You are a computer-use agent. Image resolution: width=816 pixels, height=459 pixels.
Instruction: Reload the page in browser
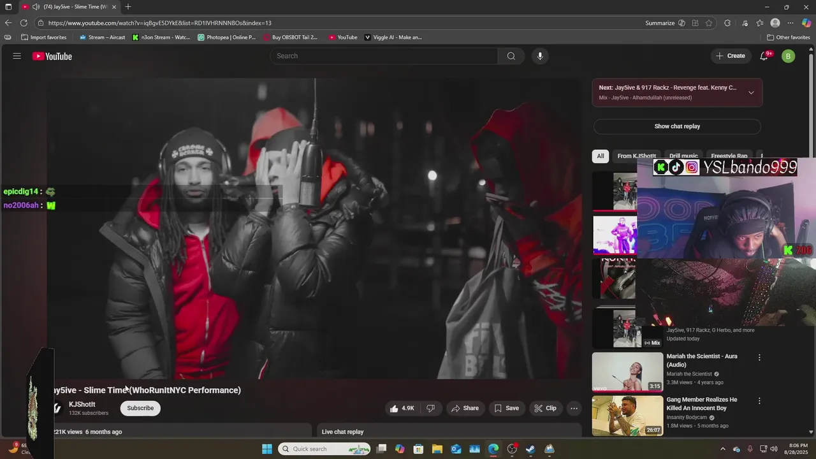coord(24,23)
